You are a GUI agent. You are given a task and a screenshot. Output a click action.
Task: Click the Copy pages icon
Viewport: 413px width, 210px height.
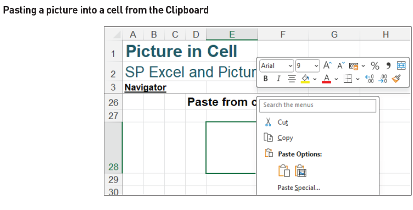(268, 137)
